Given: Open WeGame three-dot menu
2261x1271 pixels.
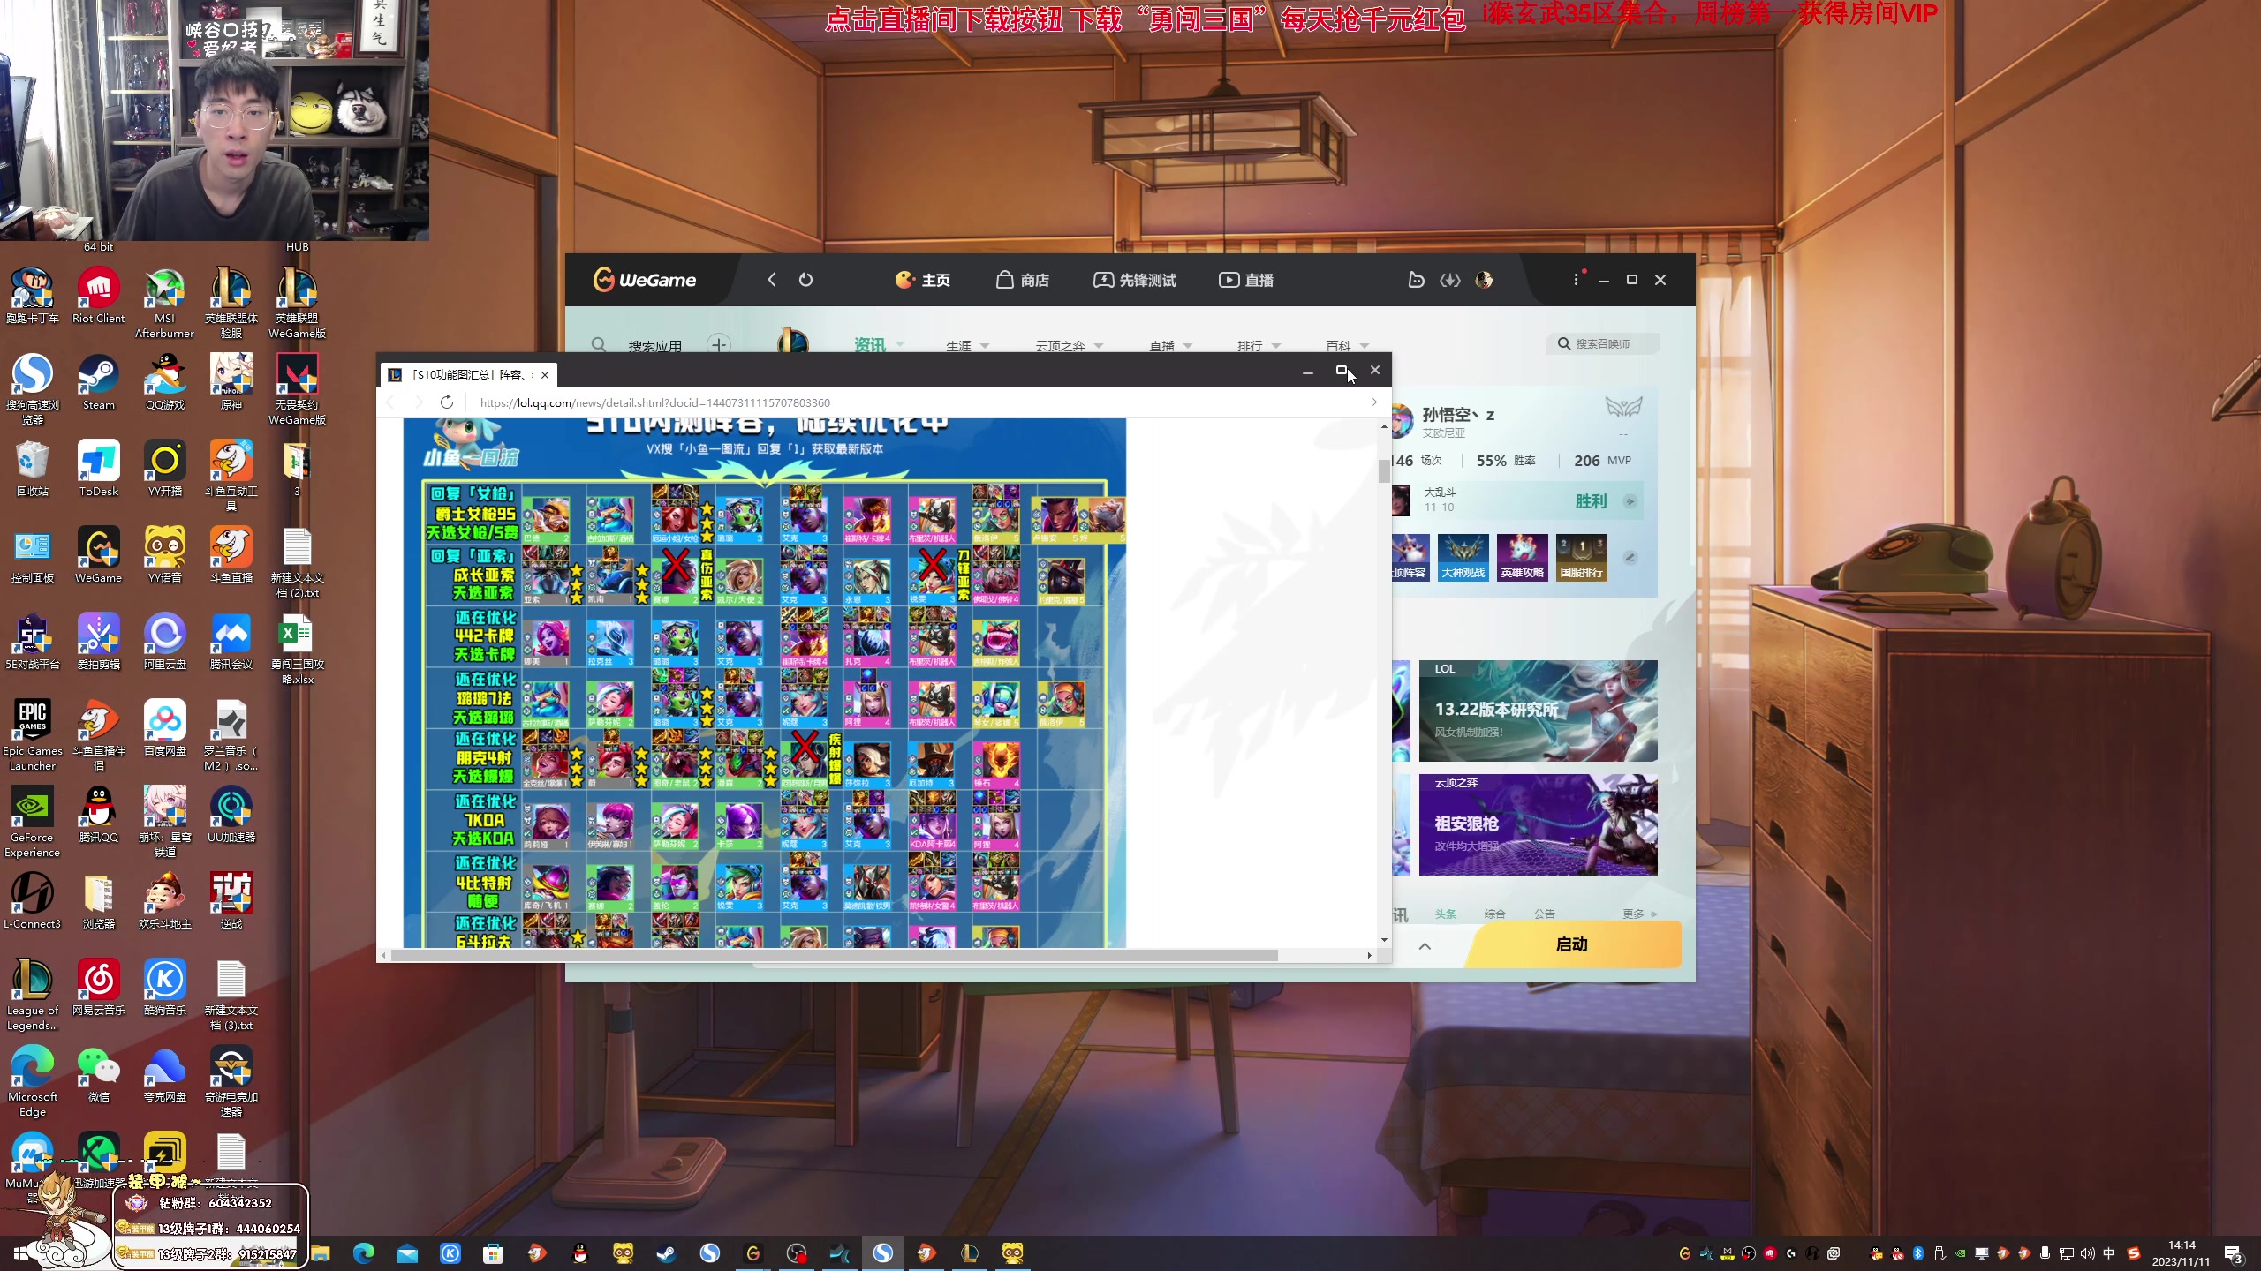Looking at the screenshot, I should pos(1576,280).
